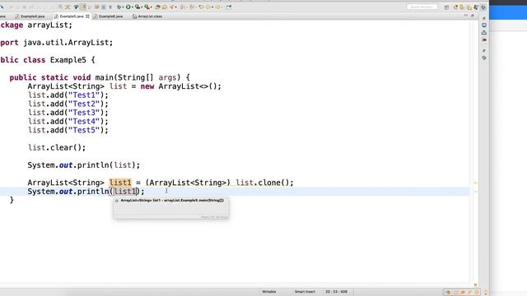Screen dimensions: 527x296
Task: Click the 'package arrayList;' line
Action: [36, 25]
